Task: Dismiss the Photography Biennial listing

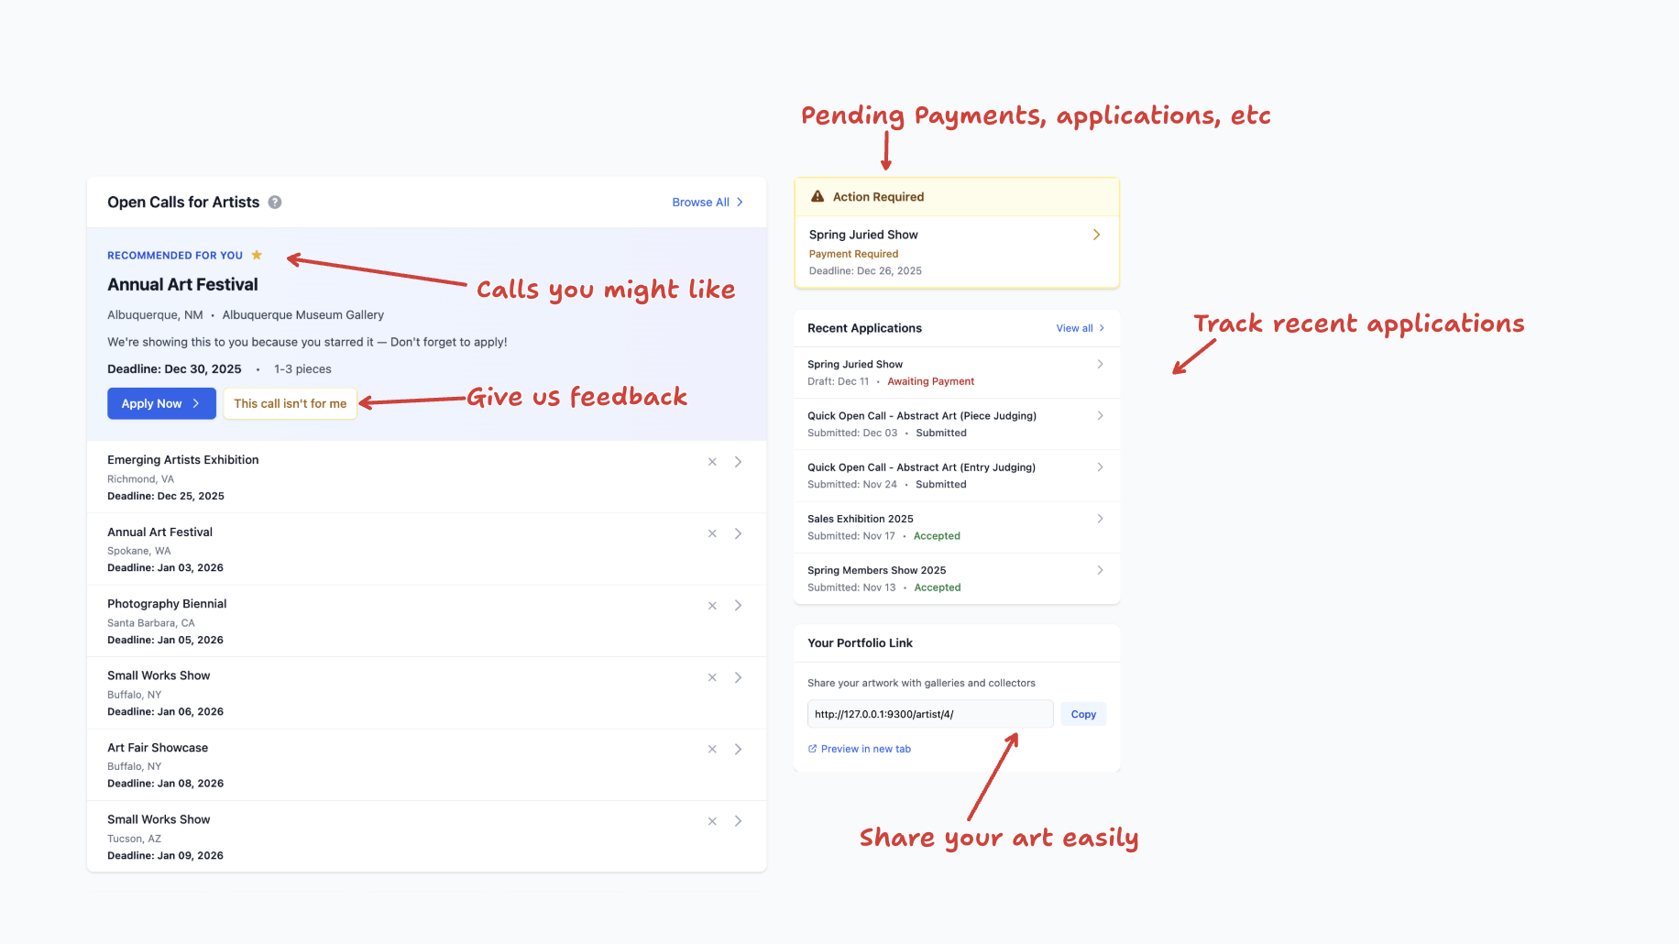Action: pyautogui.click(x=712, y=605)
